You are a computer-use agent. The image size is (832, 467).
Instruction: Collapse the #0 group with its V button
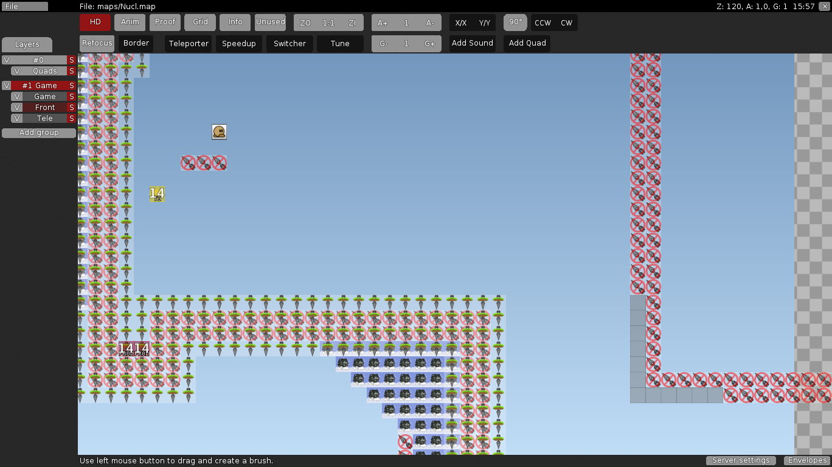(7, 60)
